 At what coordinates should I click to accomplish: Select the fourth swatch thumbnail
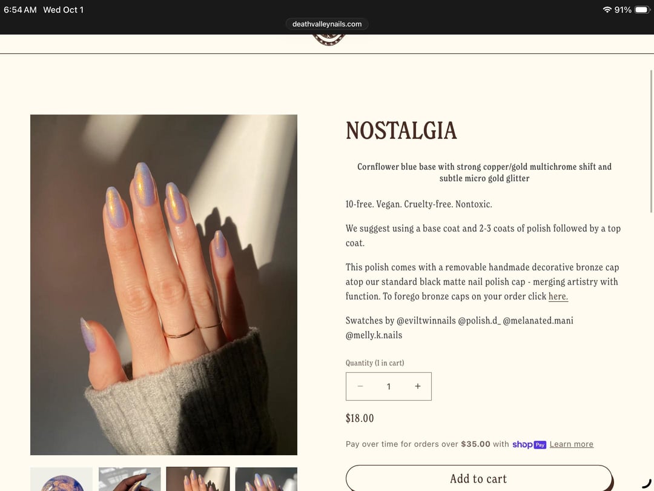tap(266, 479)
